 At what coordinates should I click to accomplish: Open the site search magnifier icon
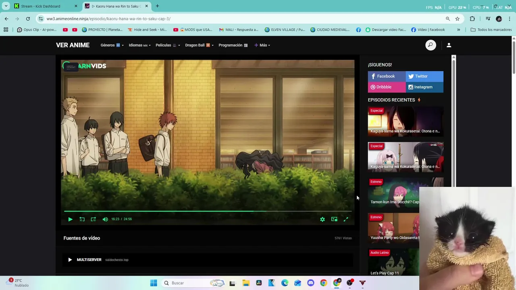(x=431, y=45)
